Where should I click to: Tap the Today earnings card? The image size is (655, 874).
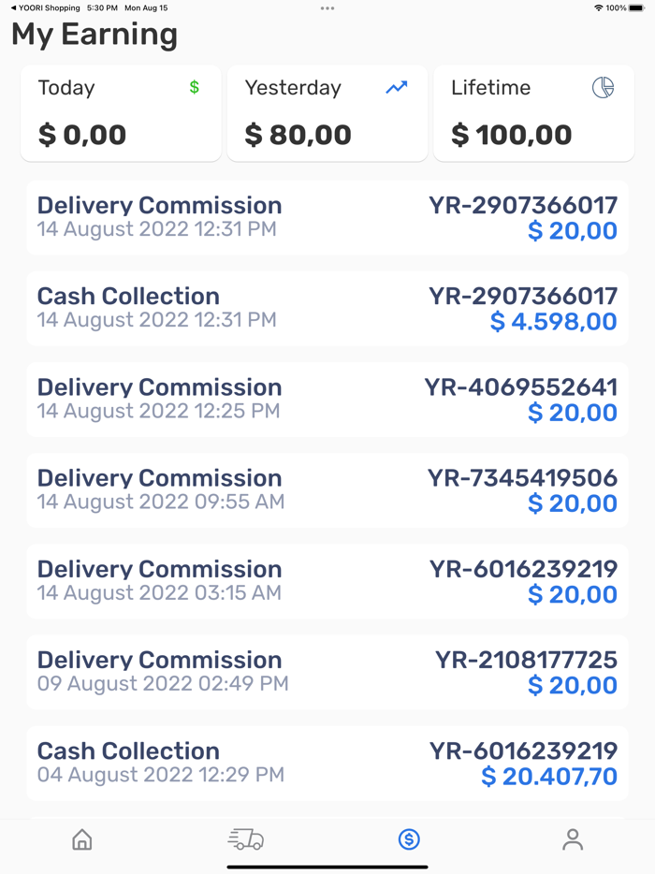point(121,112)
